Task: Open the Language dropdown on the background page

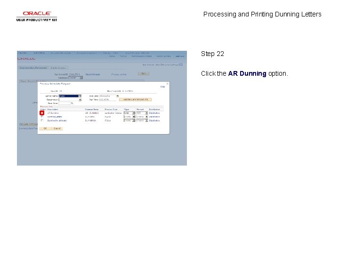Action: (x=75, y=78)
